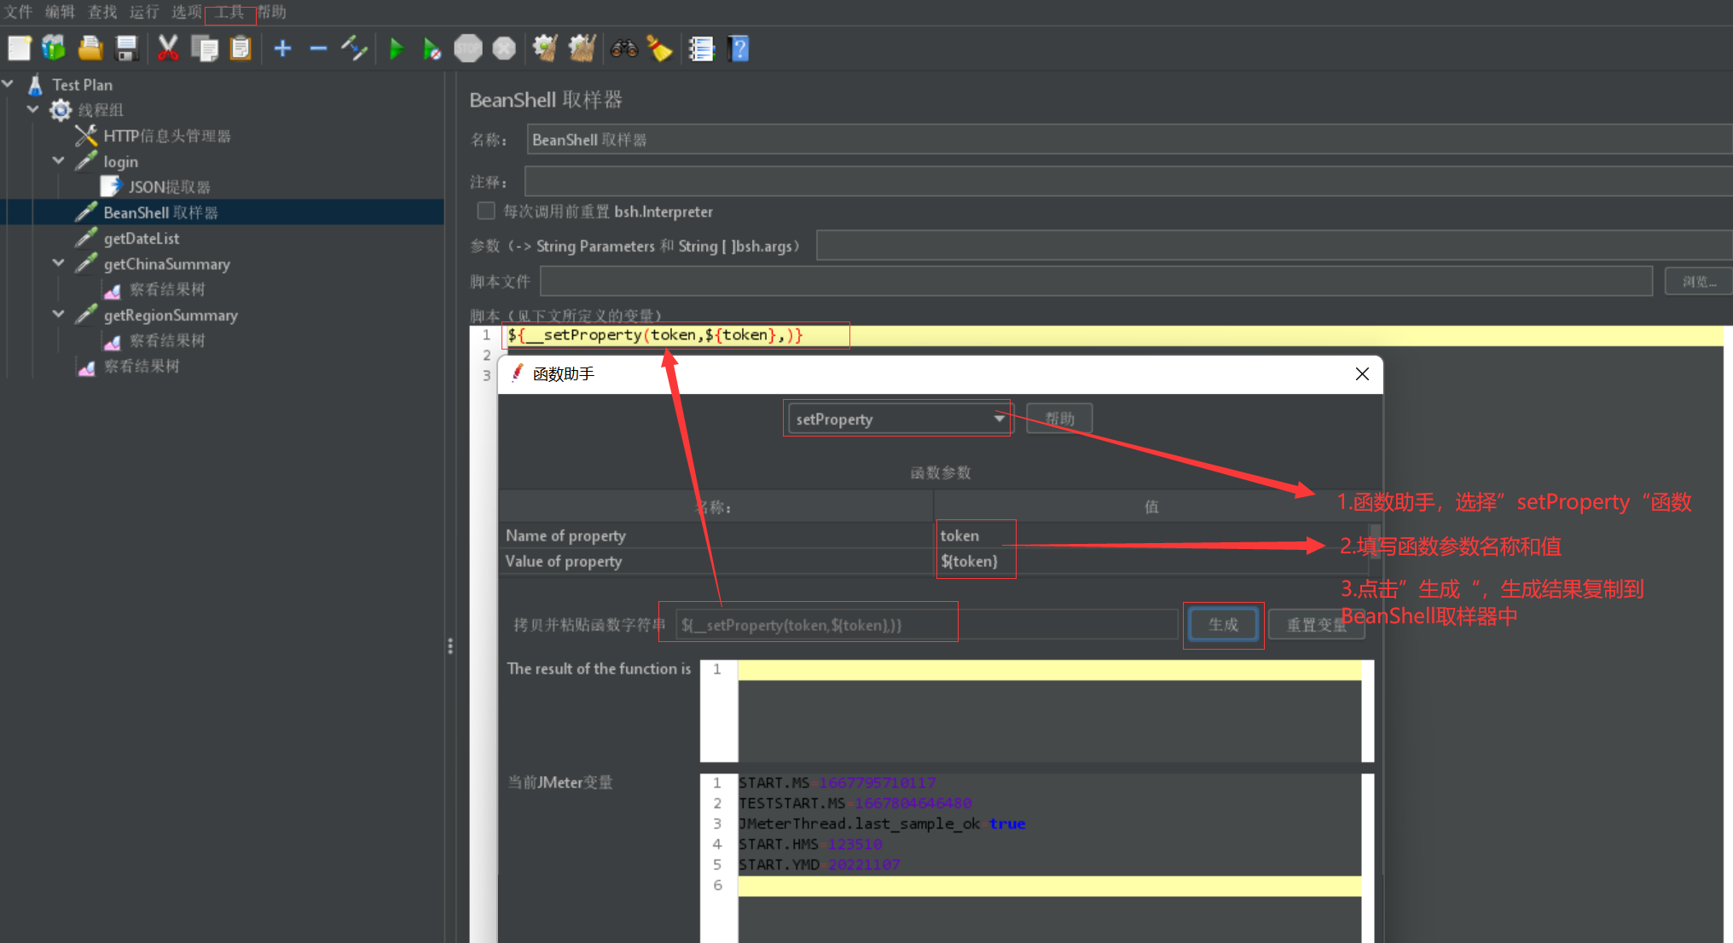This screenshot has width=1733, height=943.
Task: Open the Templates toolbar icon
Action: [54, 49]
